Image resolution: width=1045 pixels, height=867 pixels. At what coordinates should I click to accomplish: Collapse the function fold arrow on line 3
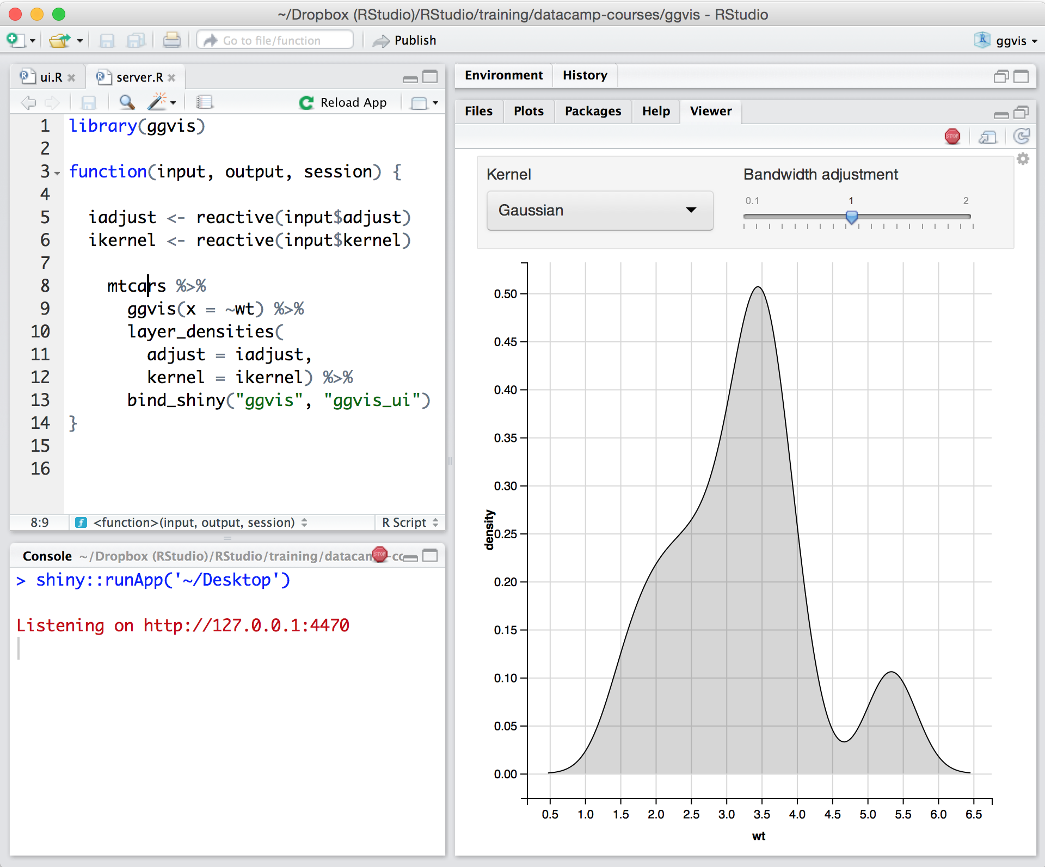tap(57, 174)
